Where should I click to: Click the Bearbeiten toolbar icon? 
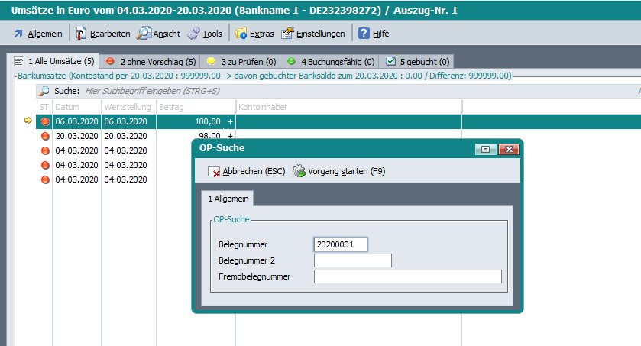coord(102,34)
